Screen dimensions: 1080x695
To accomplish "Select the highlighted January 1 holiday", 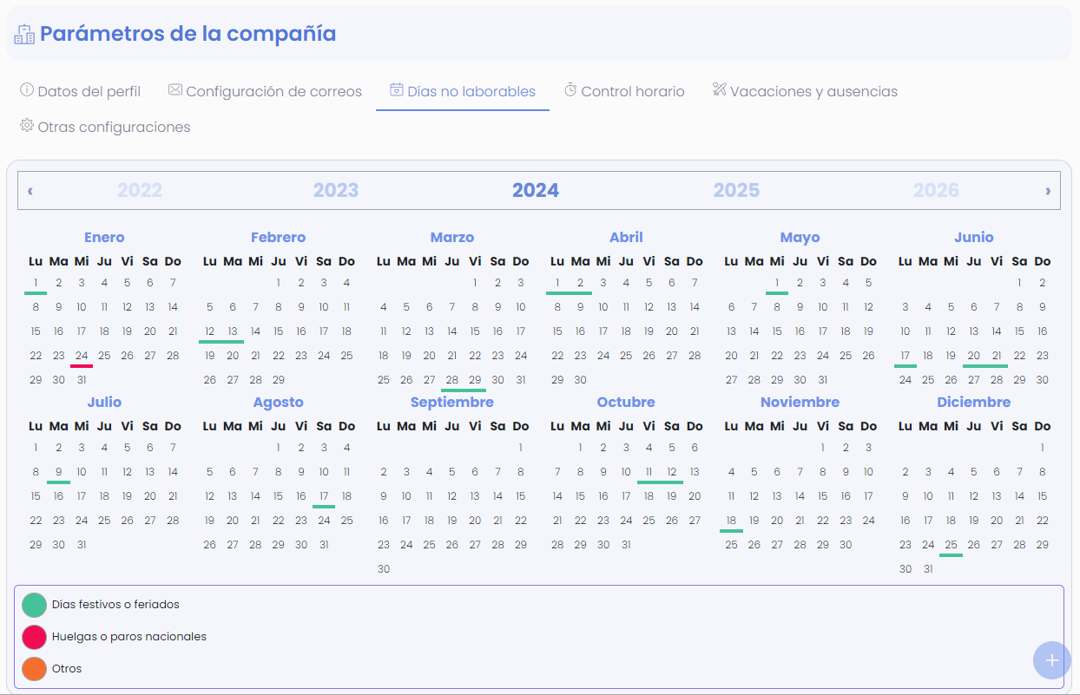I will (36, 282).
